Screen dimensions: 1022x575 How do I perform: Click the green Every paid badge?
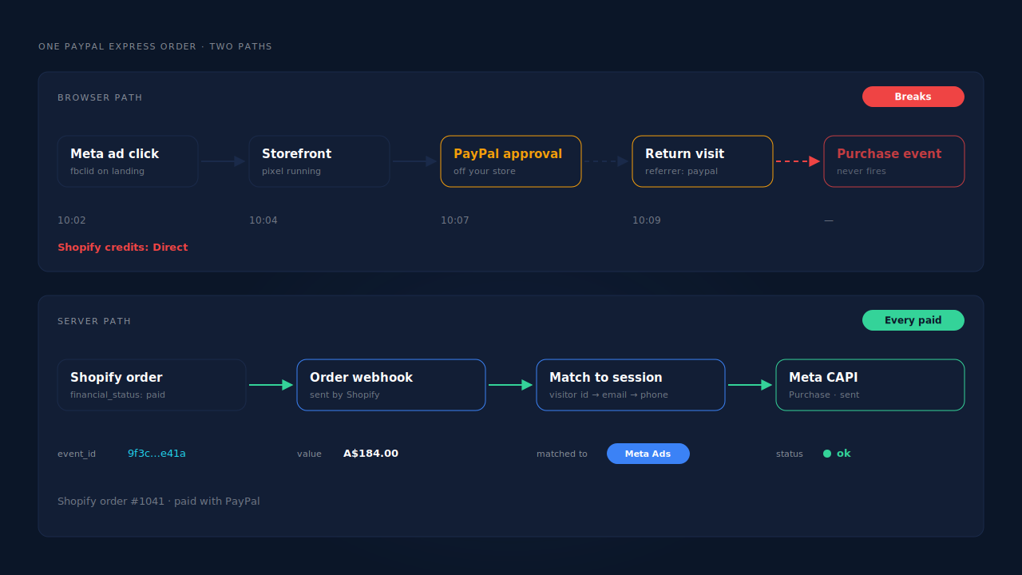(x=913, y=320)
